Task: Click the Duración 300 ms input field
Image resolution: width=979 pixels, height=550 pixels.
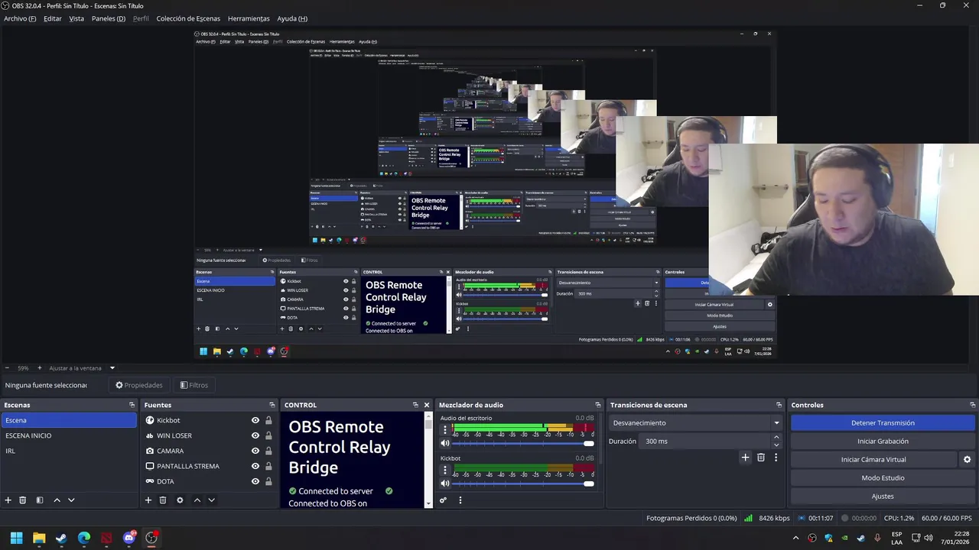Action: [x=705, y=442]
